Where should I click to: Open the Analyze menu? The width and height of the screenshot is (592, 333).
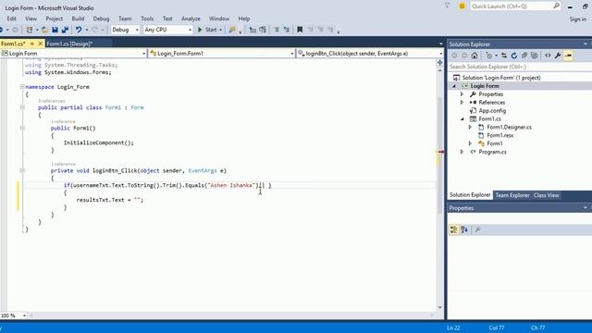[191, 18]
